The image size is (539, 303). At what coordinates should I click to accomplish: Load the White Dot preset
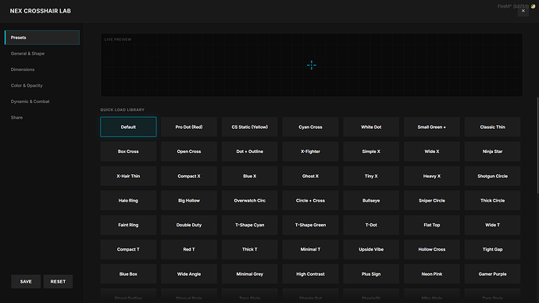(371, 127)
